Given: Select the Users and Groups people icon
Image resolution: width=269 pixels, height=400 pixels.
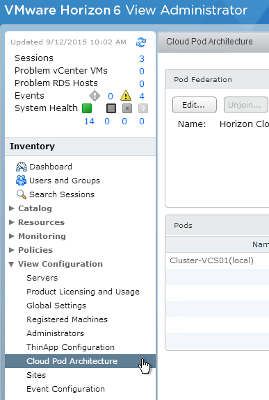Looking at the screenshot, I should [x=21, y=181].
